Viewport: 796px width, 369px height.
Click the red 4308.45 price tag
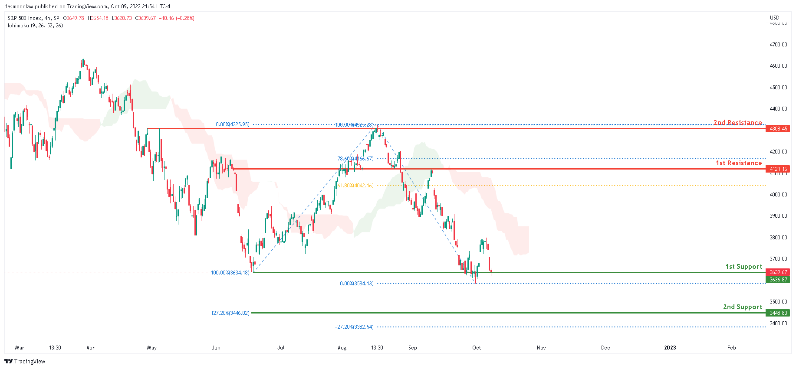[x=778, y=129]
